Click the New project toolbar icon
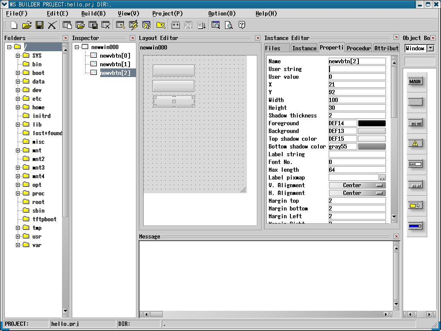The image size is (441, 331). 13,25
